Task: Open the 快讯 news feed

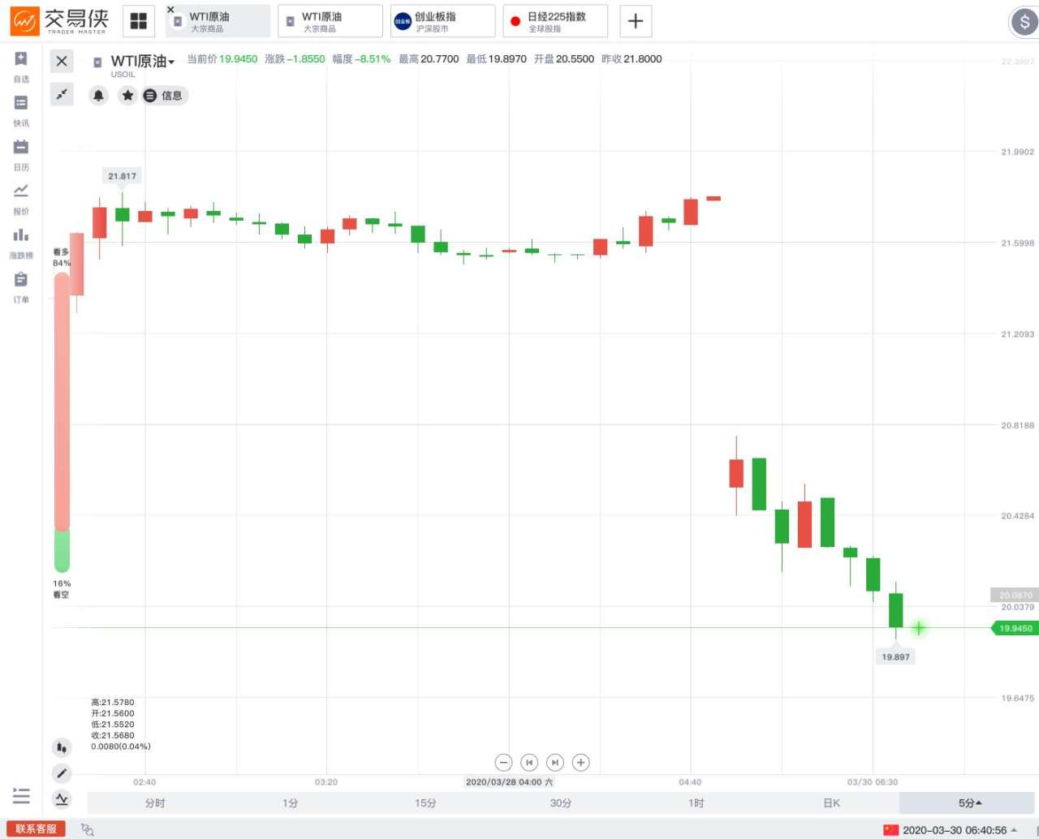Action: tap(20, 108)
